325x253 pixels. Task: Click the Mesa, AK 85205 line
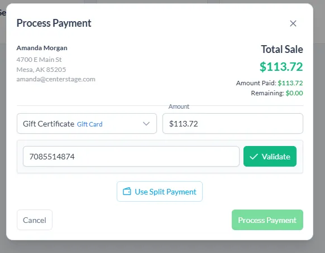[x=41, y=70]
